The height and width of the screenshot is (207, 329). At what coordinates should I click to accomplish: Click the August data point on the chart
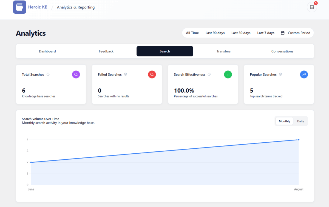tap(299, 140)
